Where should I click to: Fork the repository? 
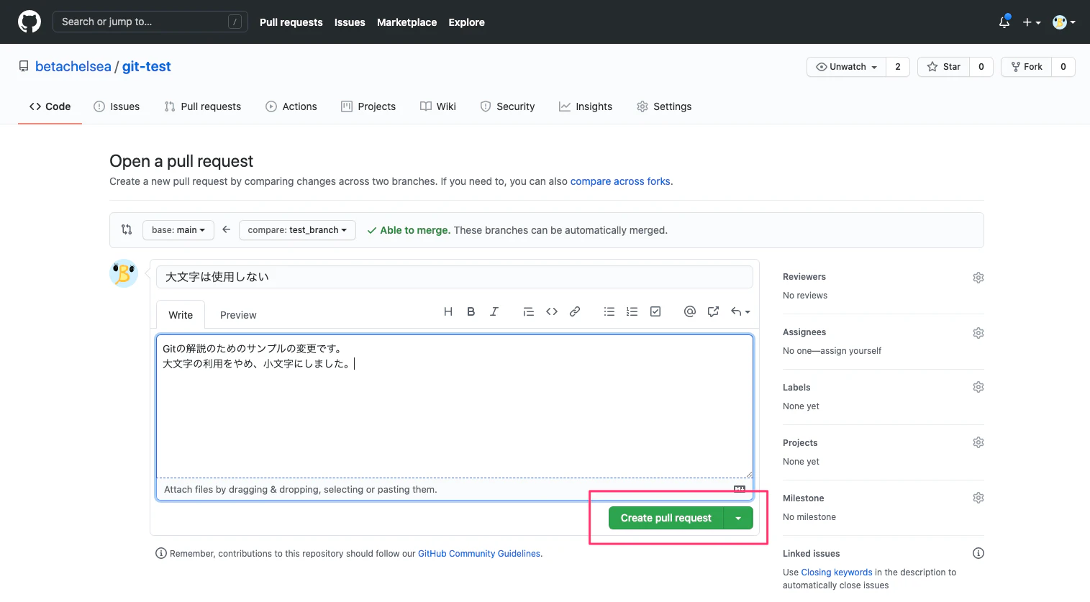pos(1027,67)
